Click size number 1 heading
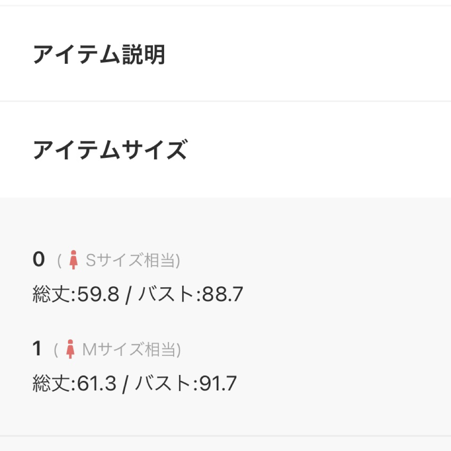The height and width of the screenshot is (451, 451). click(37, 348)
